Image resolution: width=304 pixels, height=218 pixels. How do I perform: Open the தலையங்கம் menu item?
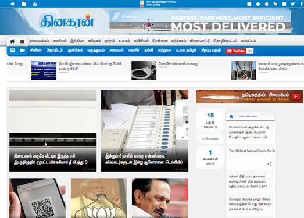[40, 41]
